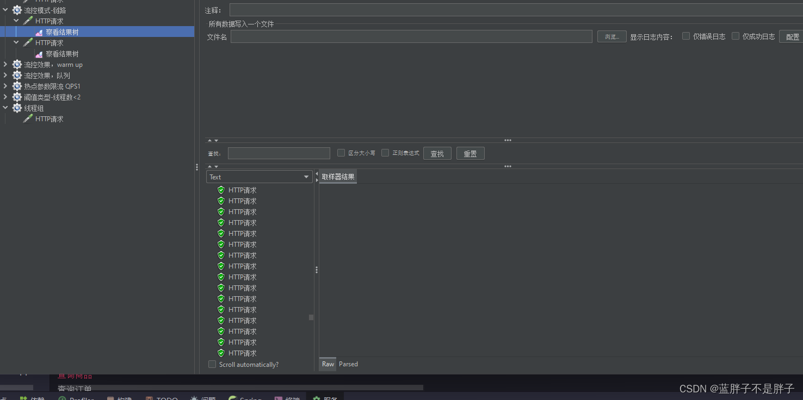The height and width of the screenshot is (400, 803).
Task: Click the 配置 button
Action: pyautogui.click(x=792, y=36)
